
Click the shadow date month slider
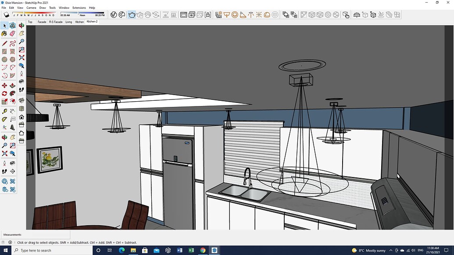click(34, 13)
